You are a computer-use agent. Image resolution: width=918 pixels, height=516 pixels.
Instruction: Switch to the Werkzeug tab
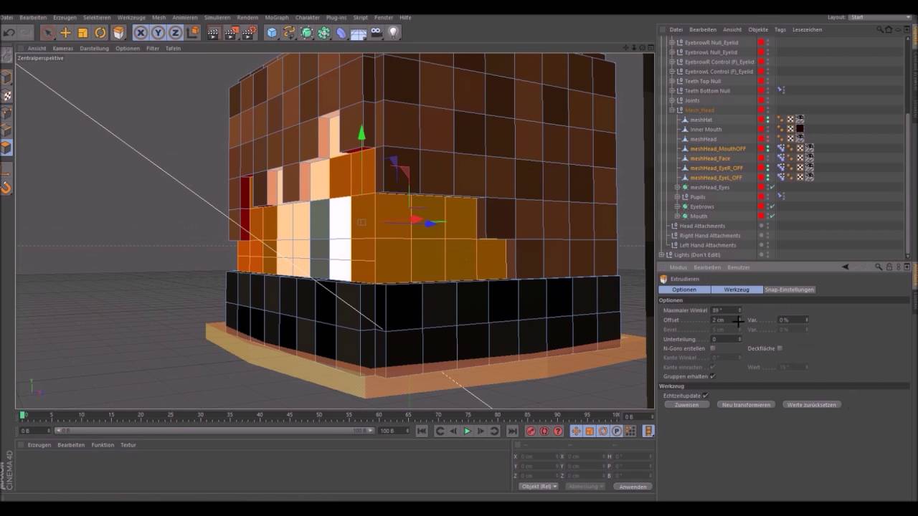click(x=737, y=290)
